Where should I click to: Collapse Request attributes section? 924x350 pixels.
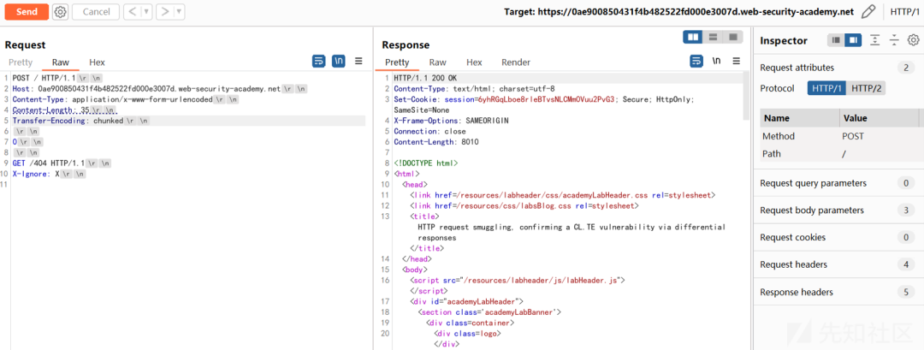click(839, 68)
